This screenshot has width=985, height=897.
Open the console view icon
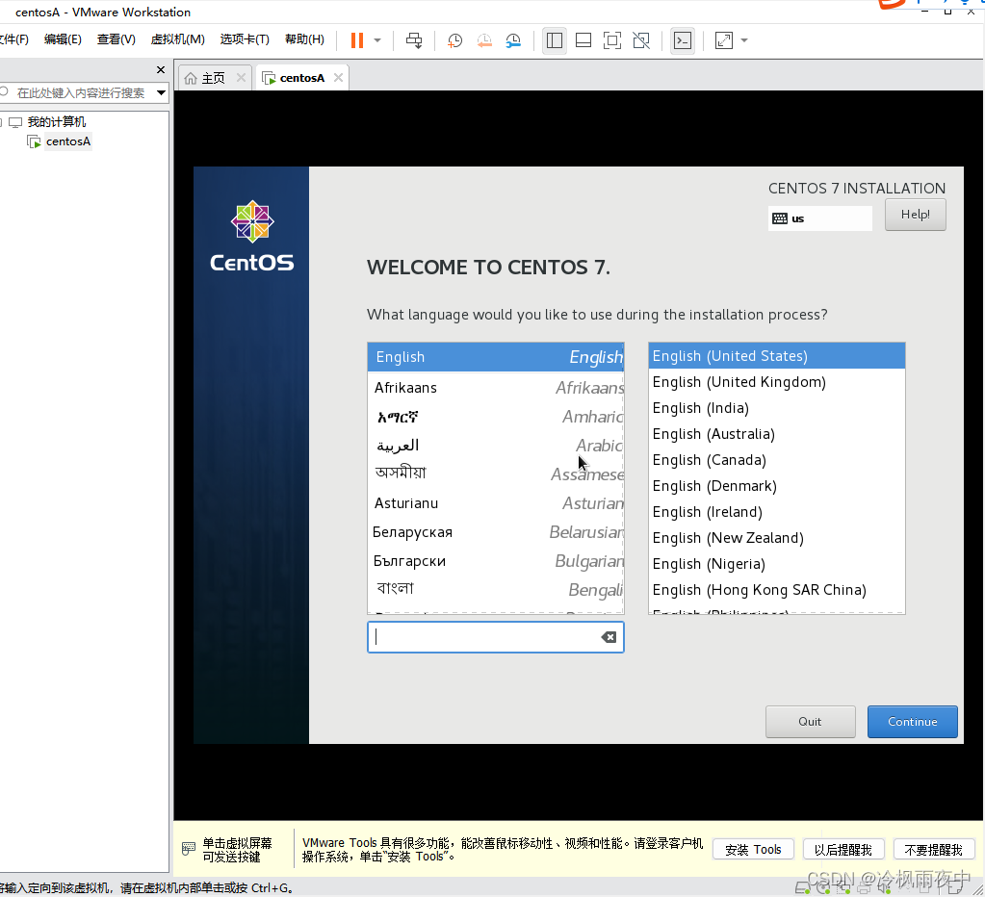coord(683,40)
